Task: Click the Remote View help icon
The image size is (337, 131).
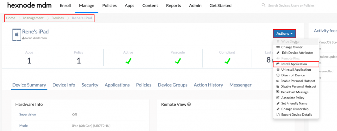Action: click(x=189, y=104)
